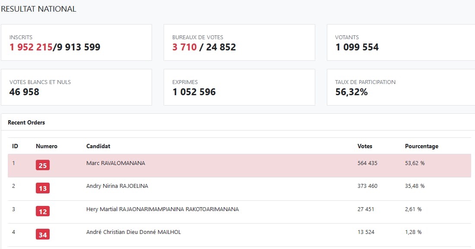Open the TAUX DE PARTICIPATION card
The height and width of the screenshot is (249, 475).
click(401, 87)
